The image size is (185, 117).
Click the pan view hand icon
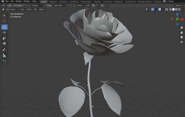pos(182,32)
